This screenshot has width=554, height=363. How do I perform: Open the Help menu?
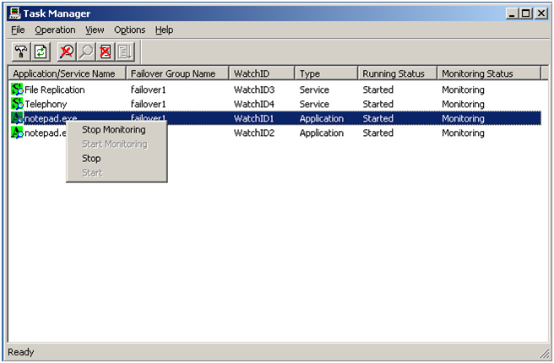point(164,30)
